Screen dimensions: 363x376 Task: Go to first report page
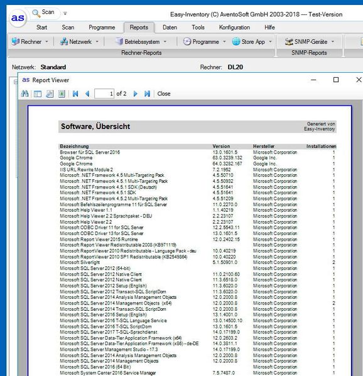[x=75, y=94]
